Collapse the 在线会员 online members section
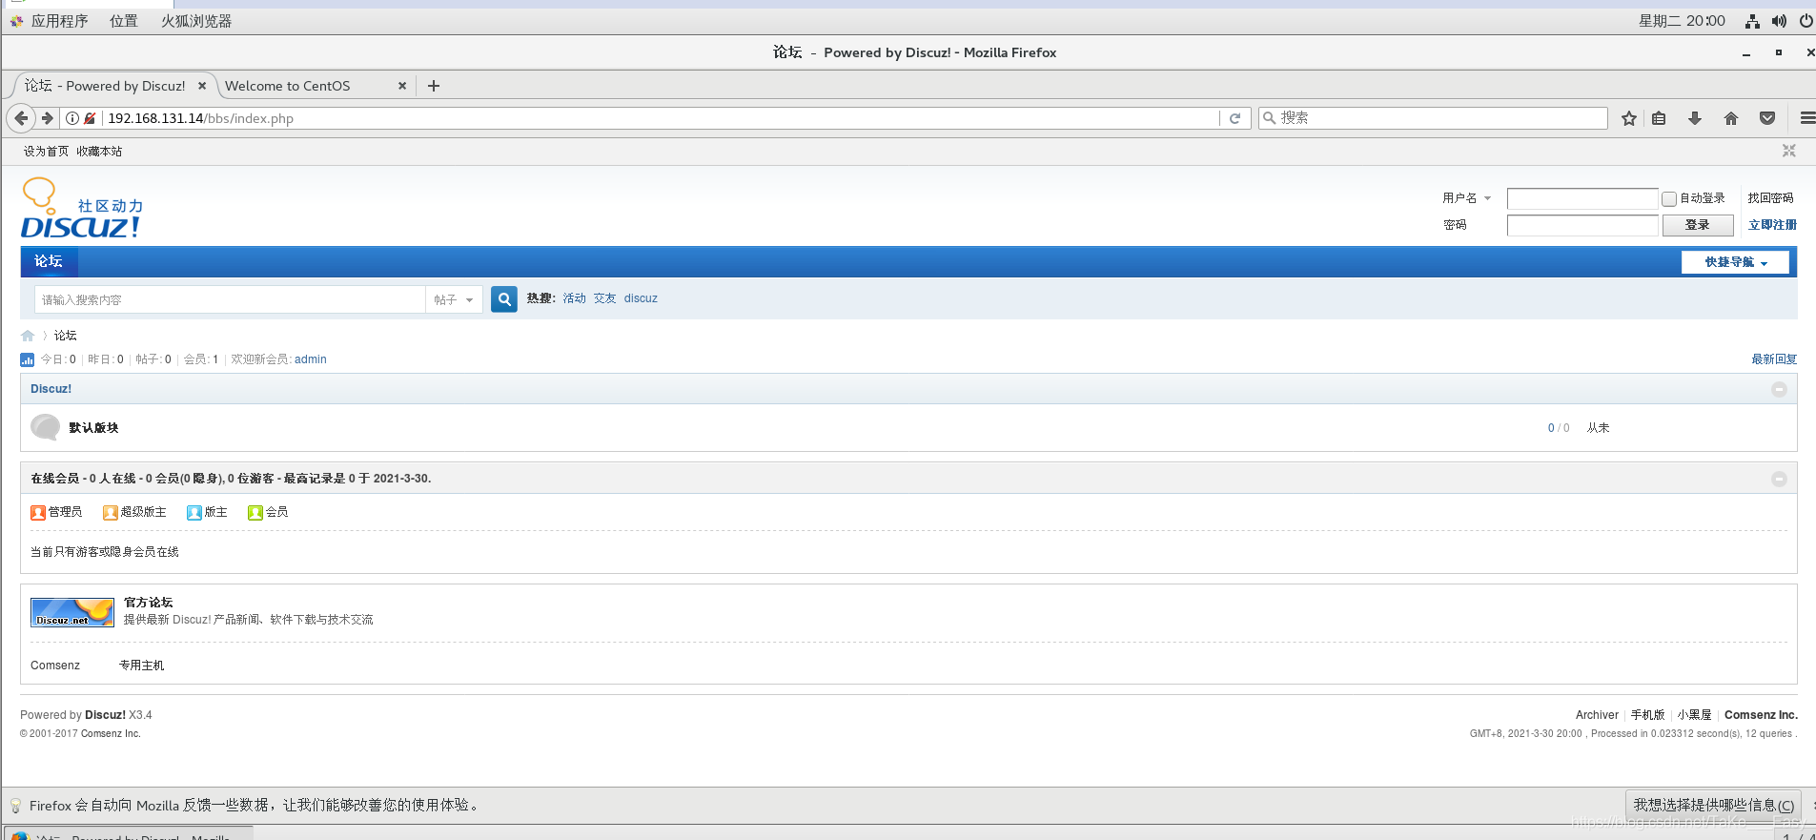1816x840 pixels. coord(1779,479)
